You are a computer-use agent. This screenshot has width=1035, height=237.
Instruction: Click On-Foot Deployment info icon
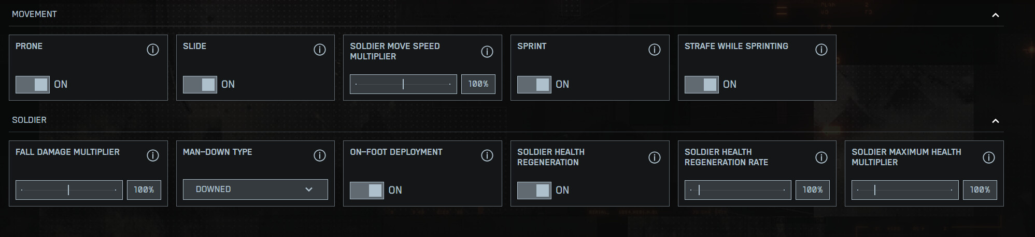coord(487,155)
